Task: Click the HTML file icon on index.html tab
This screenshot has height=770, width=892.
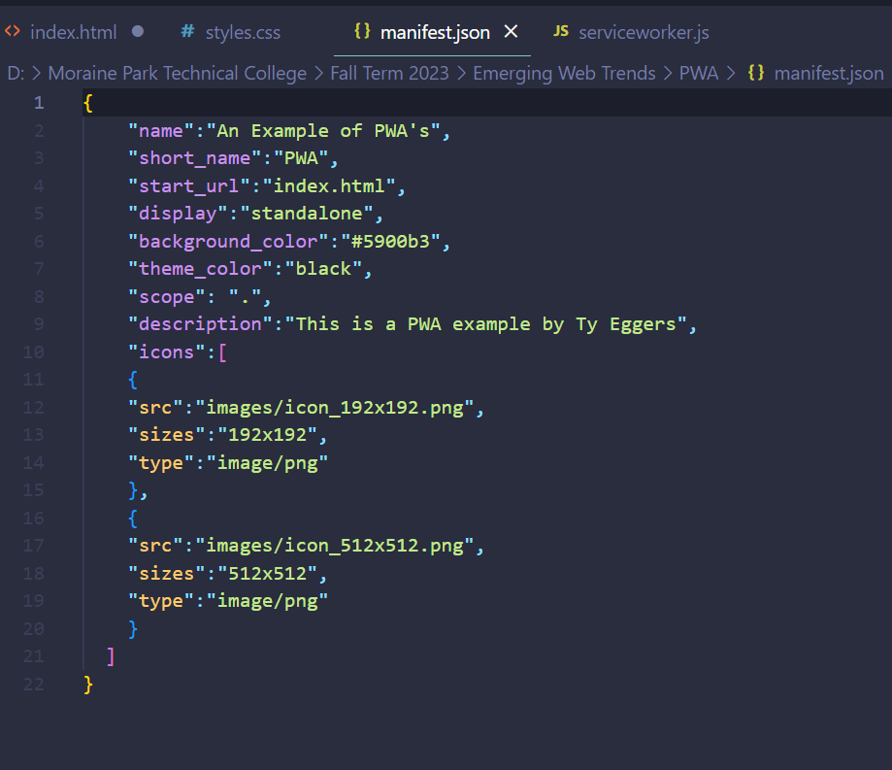Action: pos(13,31)
